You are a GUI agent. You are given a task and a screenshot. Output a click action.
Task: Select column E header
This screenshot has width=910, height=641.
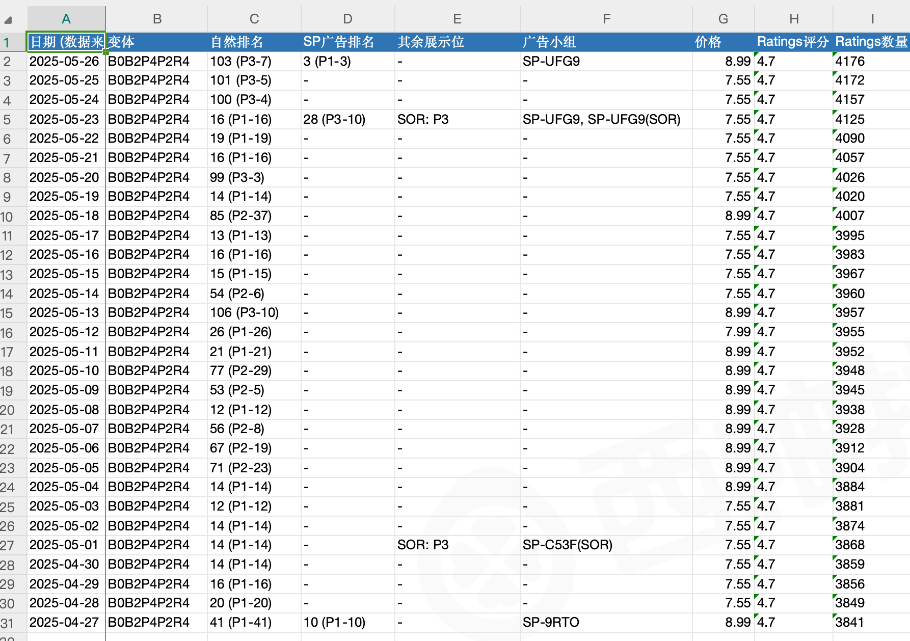pyautogui.click(x=457, y=19)
